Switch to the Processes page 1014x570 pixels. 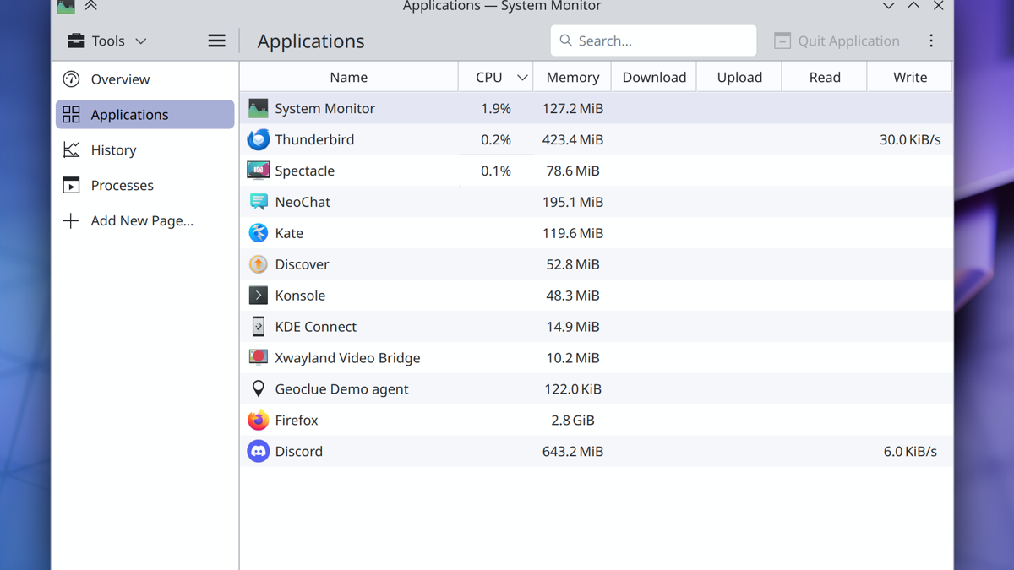point(145,186)
